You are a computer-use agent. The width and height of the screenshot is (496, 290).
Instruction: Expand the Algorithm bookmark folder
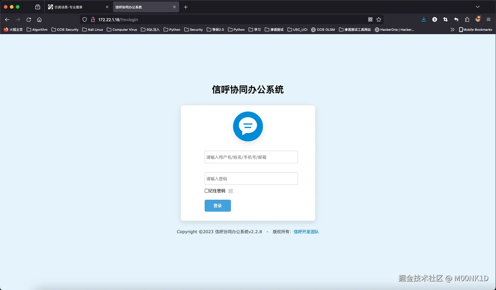coord(37,30)
